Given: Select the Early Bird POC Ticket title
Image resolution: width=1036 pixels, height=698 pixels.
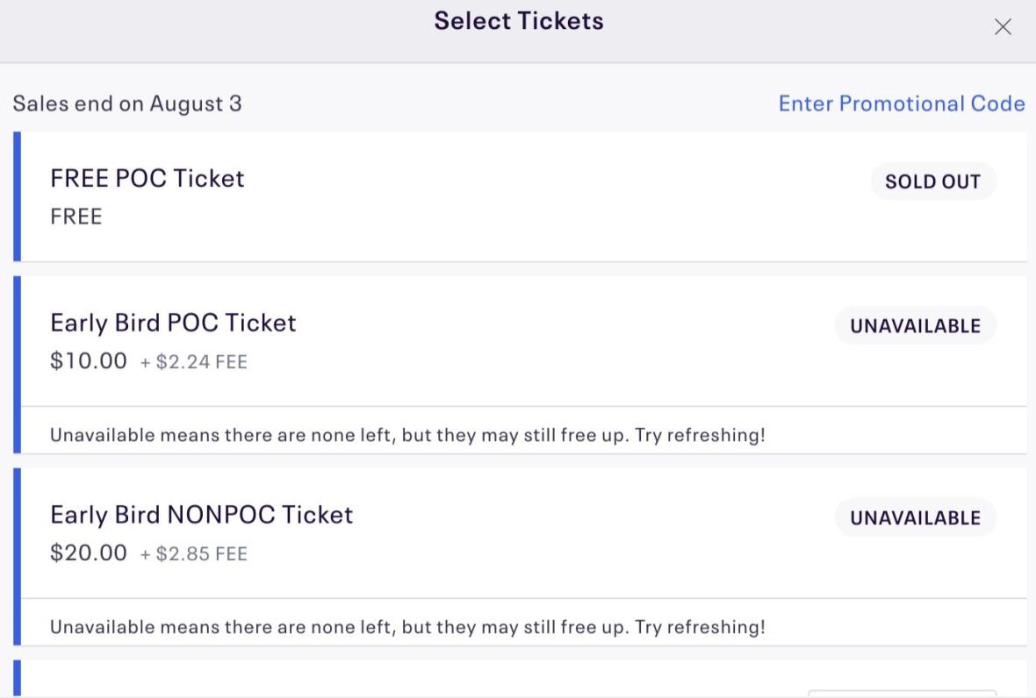Looking at the screenshot, I should coord(174,323).
